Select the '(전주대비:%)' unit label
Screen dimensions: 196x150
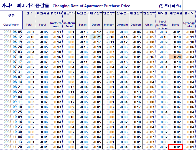(170, 6)
